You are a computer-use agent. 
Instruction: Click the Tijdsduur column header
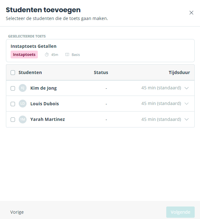coord(179,72)
